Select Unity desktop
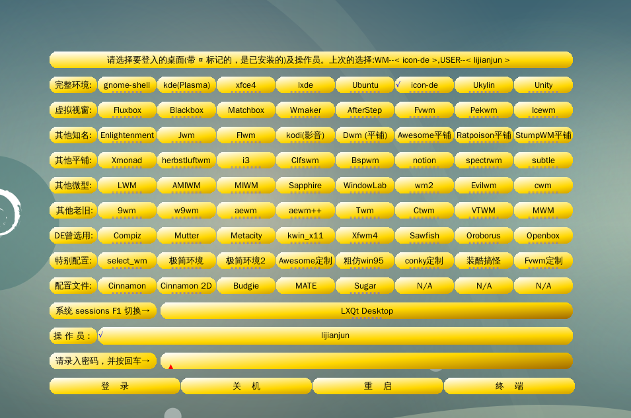This screenshot has height=418, width=631. (543, 85)
